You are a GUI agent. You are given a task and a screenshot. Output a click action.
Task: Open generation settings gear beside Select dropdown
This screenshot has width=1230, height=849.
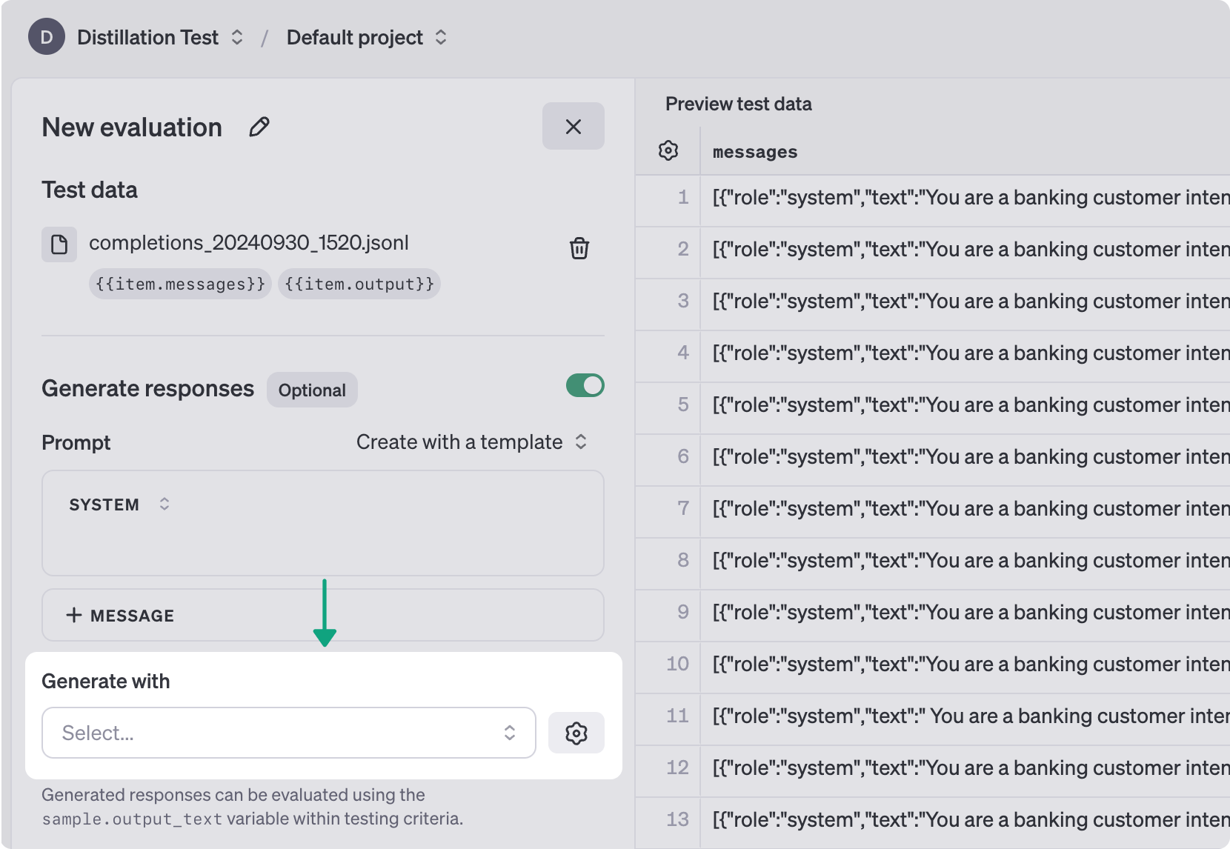(x=576, y=733)
